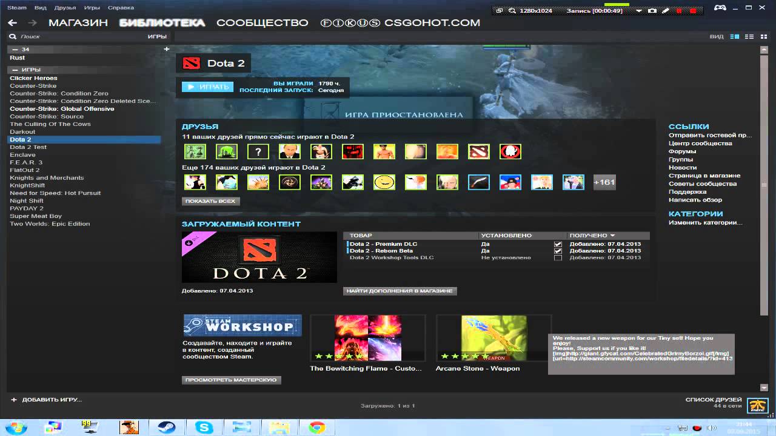Go back with the left arrow
Image resolution: width=776 pixels, height=436 pixels.
pyautogui.click(x=12, y=23)
